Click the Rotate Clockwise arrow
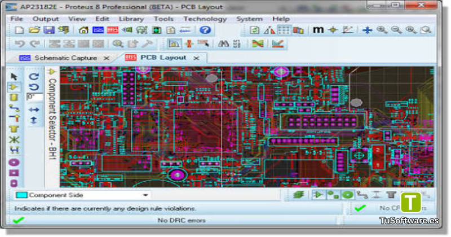 pyautogui.click(x=34, y=76)
